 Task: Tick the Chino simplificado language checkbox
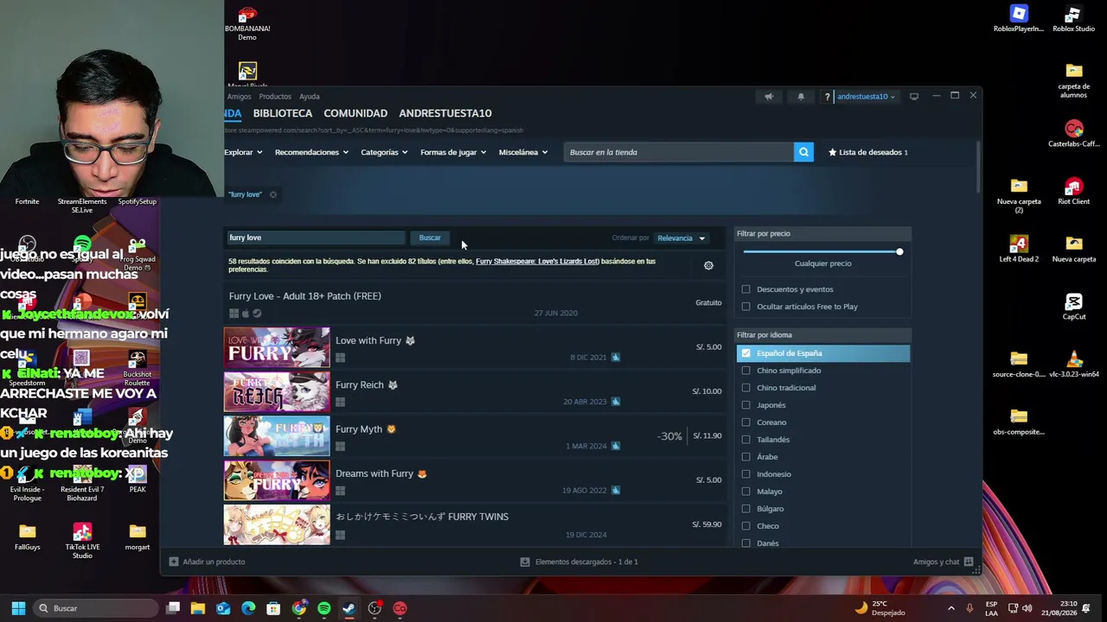tap(746, 371)
